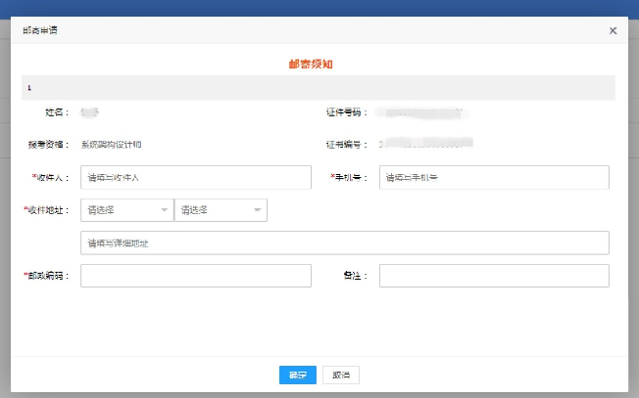Click the 请填写详细地址 address field
The image size is (639, 398).
click(x=345, y=243)
